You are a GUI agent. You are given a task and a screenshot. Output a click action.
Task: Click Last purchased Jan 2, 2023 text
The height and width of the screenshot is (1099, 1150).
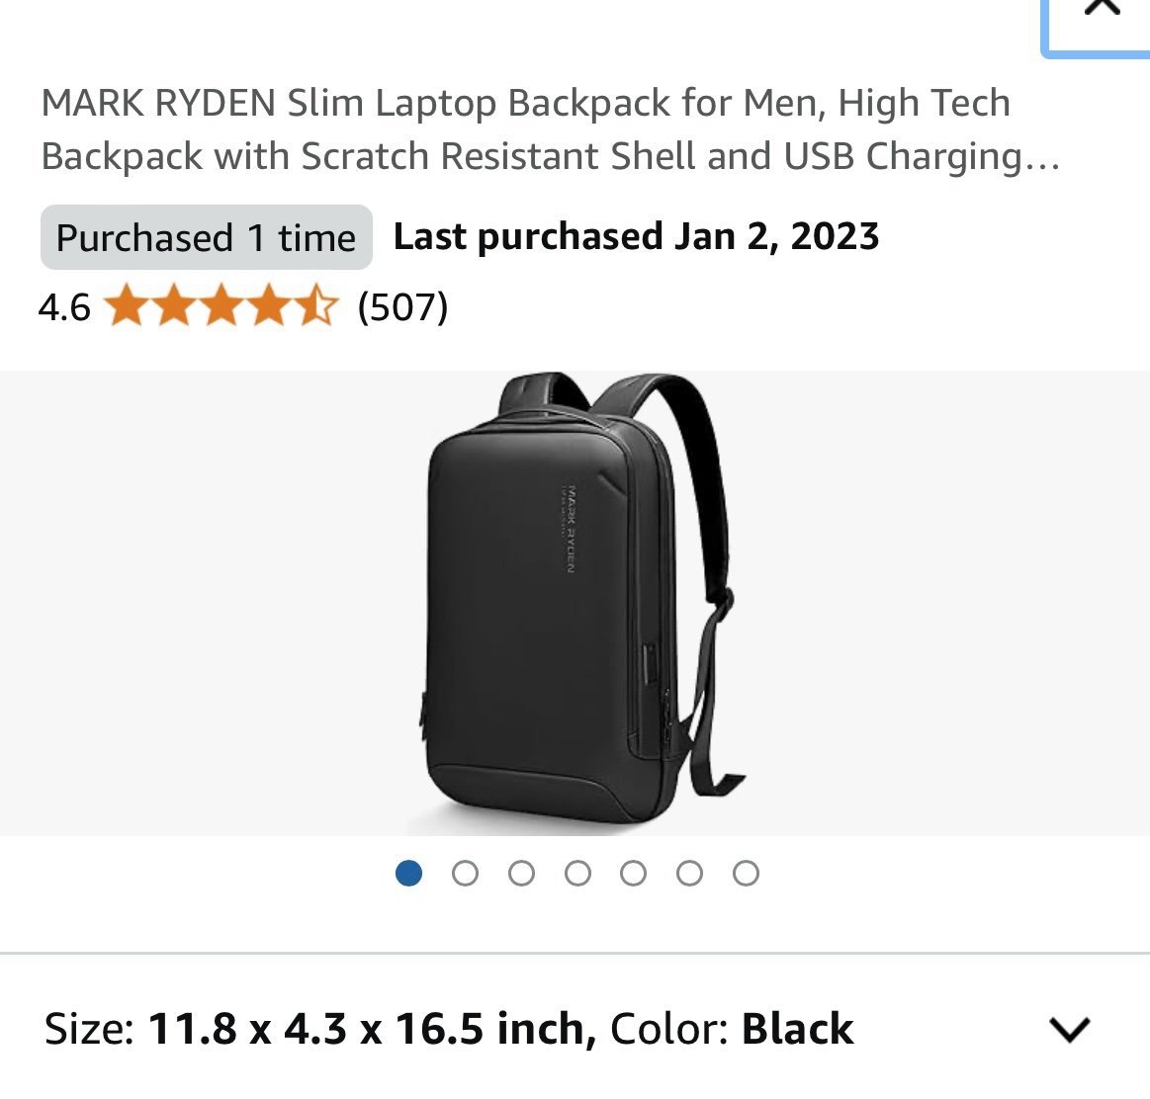(x=636, y=236)
